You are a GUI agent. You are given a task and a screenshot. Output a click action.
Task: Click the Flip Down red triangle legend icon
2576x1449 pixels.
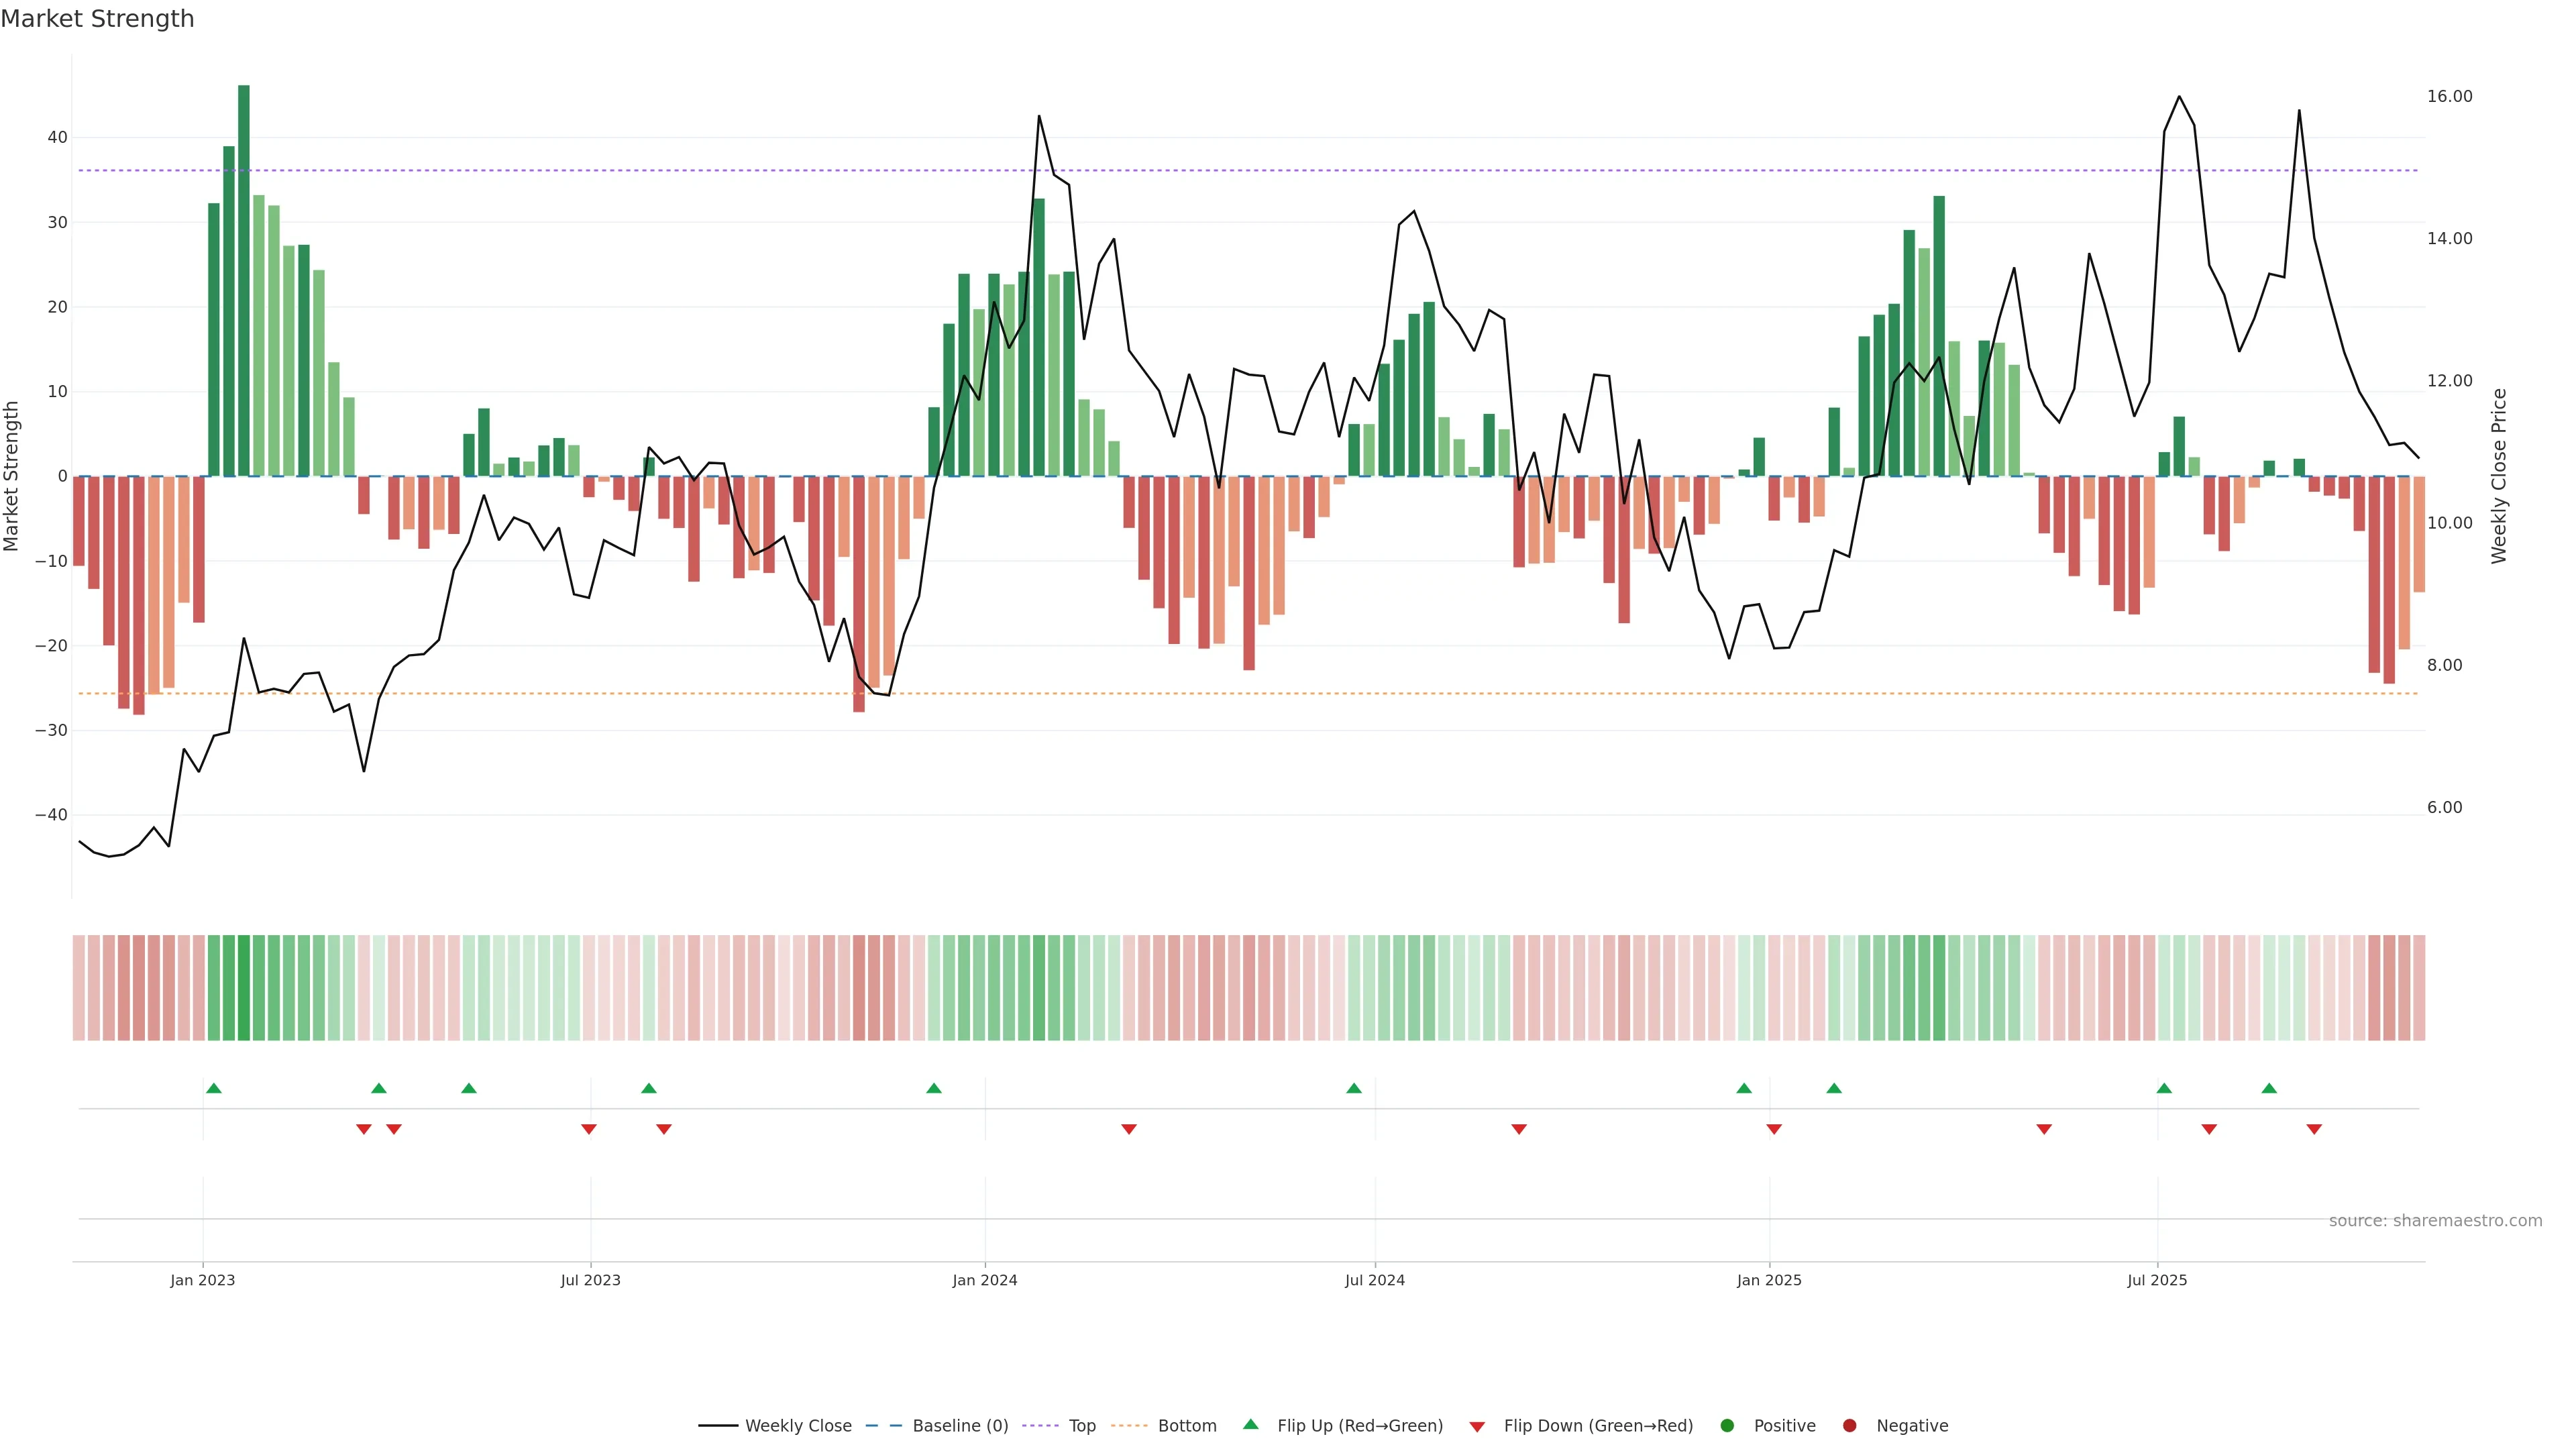click(1477, 1427)
